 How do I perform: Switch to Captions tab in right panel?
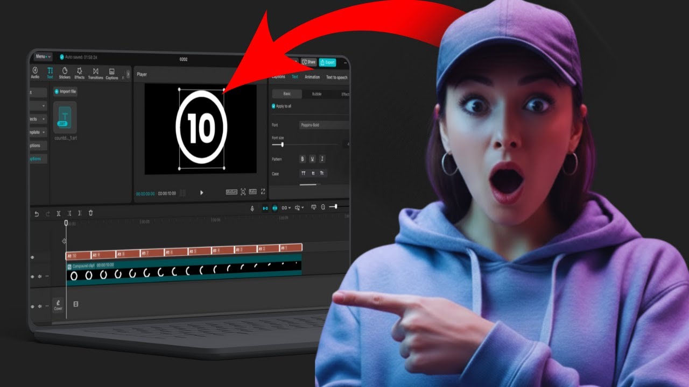(278, 77)
